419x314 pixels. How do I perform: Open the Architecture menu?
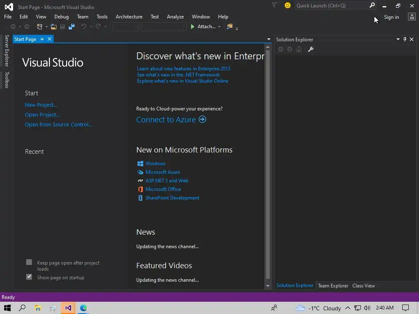(129, 16)
